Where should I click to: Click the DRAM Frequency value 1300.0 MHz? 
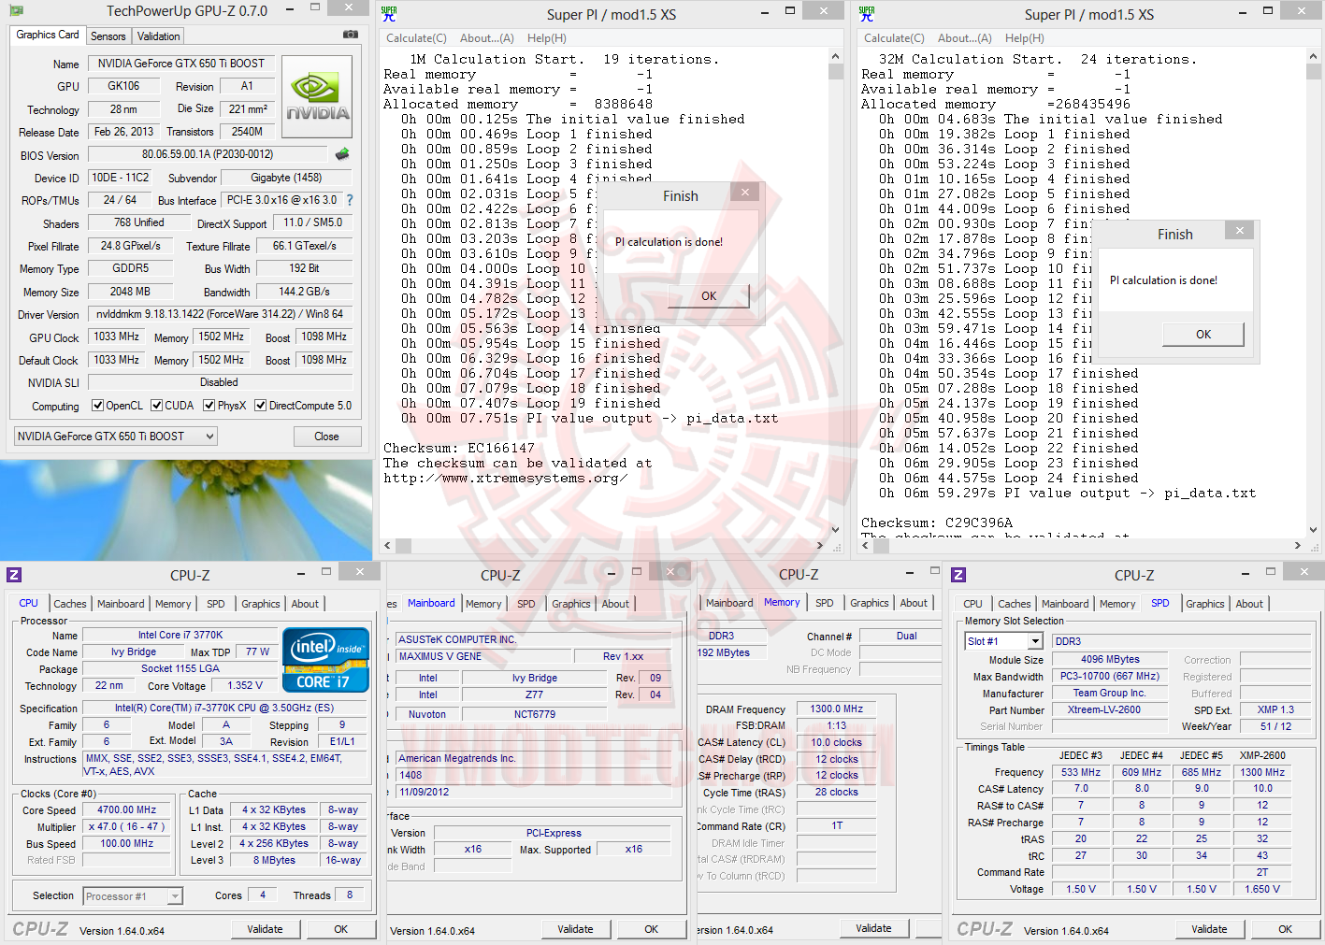pyautogui.click(x=837, y=709)
